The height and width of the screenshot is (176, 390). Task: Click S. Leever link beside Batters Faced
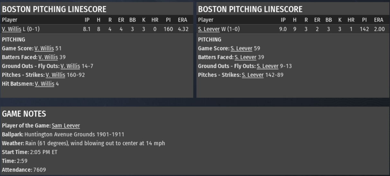pyautogui.click(x=245, y=58)
